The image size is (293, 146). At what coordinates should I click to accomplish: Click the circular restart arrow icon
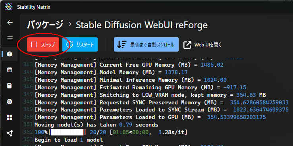click(x=70, y=44)
